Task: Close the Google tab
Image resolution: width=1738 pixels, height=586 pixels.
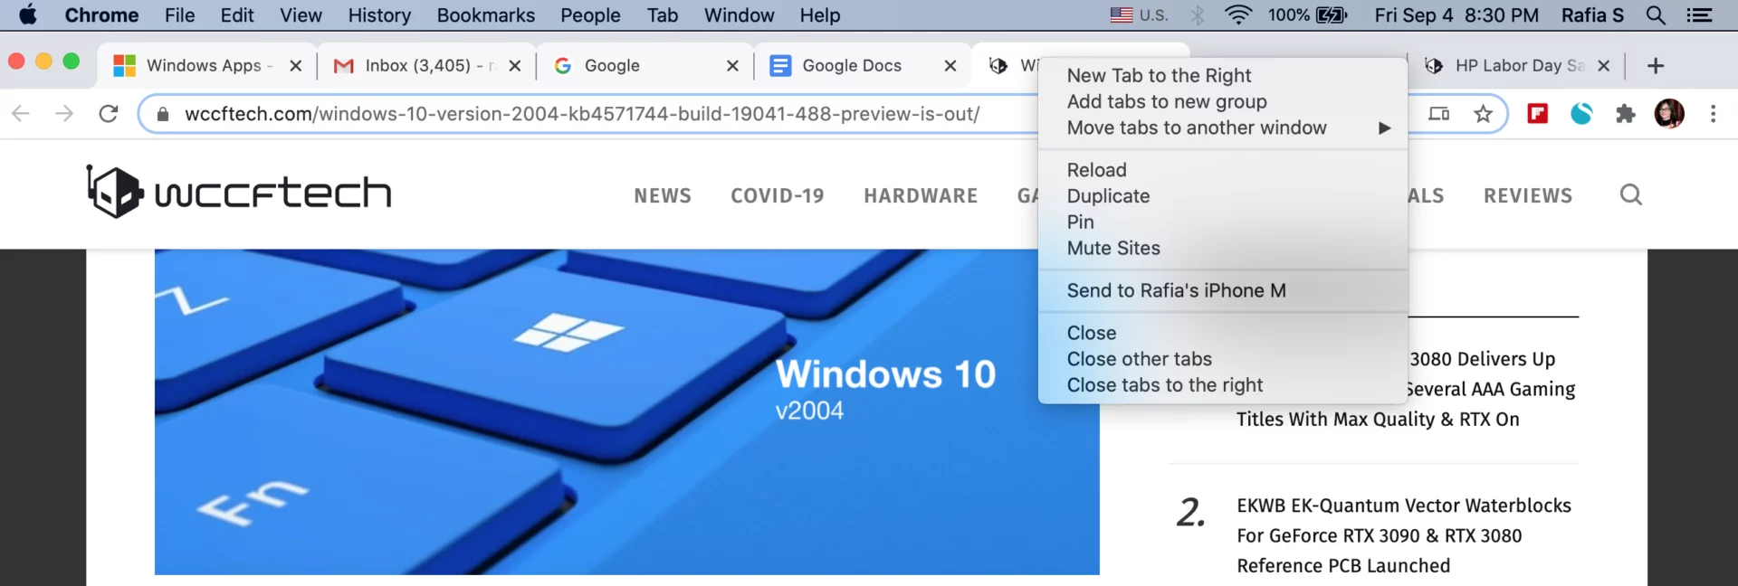Action: pos(732,66)
